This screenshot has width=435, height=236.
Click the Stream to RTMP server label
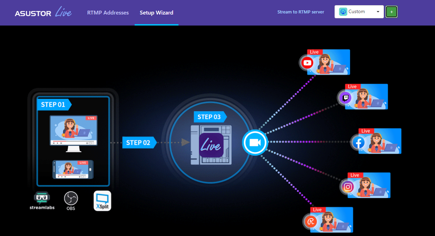click(301, 12)
